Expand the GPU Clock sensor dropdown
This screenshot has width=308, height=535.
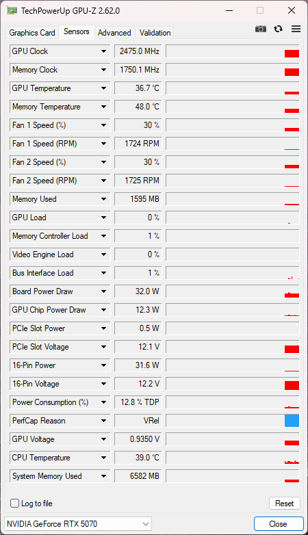[103, 51]
